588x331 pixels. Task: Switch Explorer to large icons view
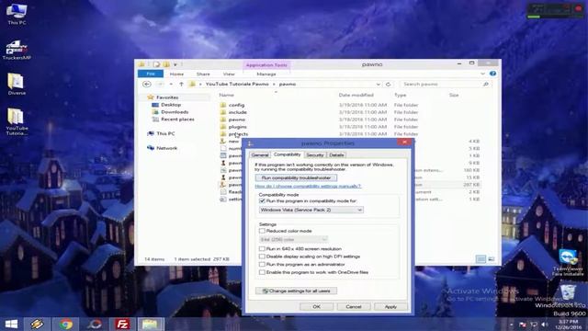(x=492, y=259)
